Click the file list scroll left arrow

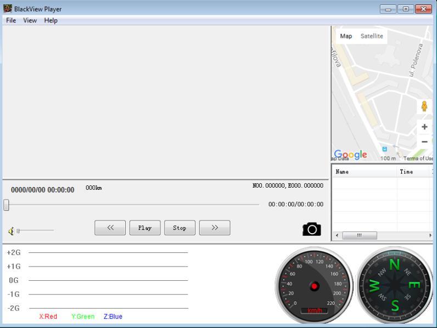tap(337, 235)
